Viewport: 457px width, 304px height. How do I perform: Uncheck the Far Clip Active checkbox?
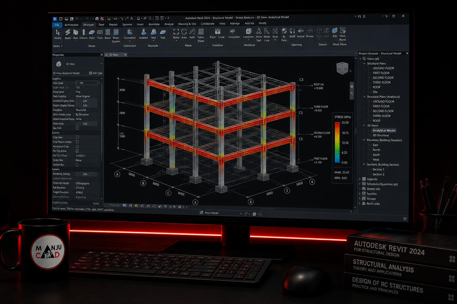point(77,151)
